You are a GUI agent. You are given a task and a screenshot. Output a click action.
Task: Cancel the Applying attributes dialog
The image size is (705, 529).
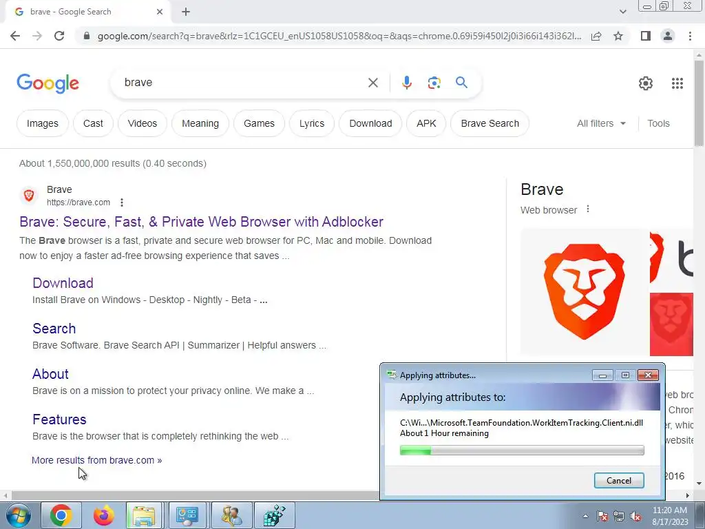click(x=619, y=480)
